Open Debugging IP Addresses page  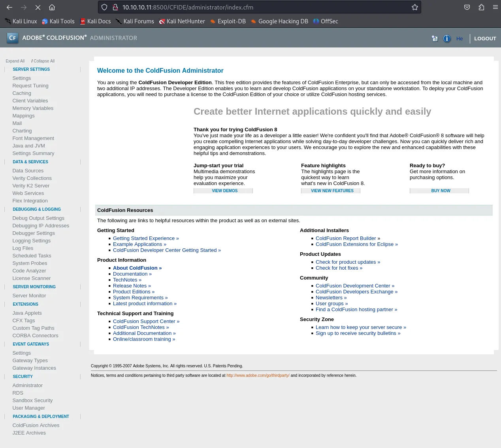click(41, 226)
